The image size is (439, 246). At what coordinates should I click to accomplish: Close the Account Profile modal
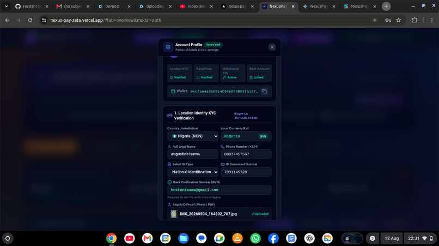pos(272,47)
